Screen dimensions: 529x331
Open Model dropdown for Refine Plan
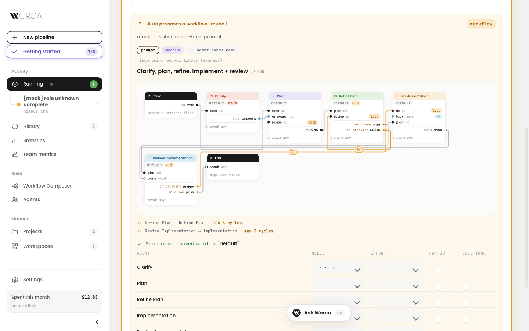pyautogui.click(x=338, y=300)
